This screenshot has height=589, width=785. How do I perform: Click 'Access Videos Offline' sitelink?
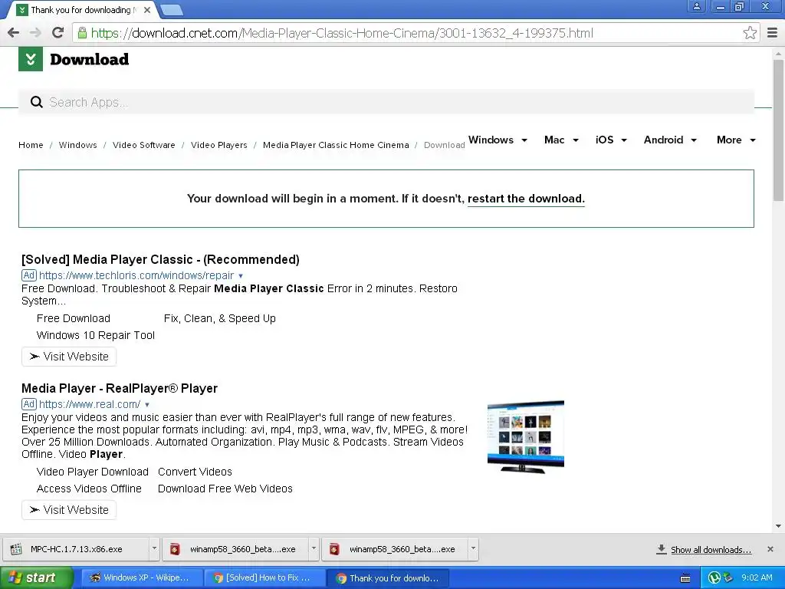89,489
